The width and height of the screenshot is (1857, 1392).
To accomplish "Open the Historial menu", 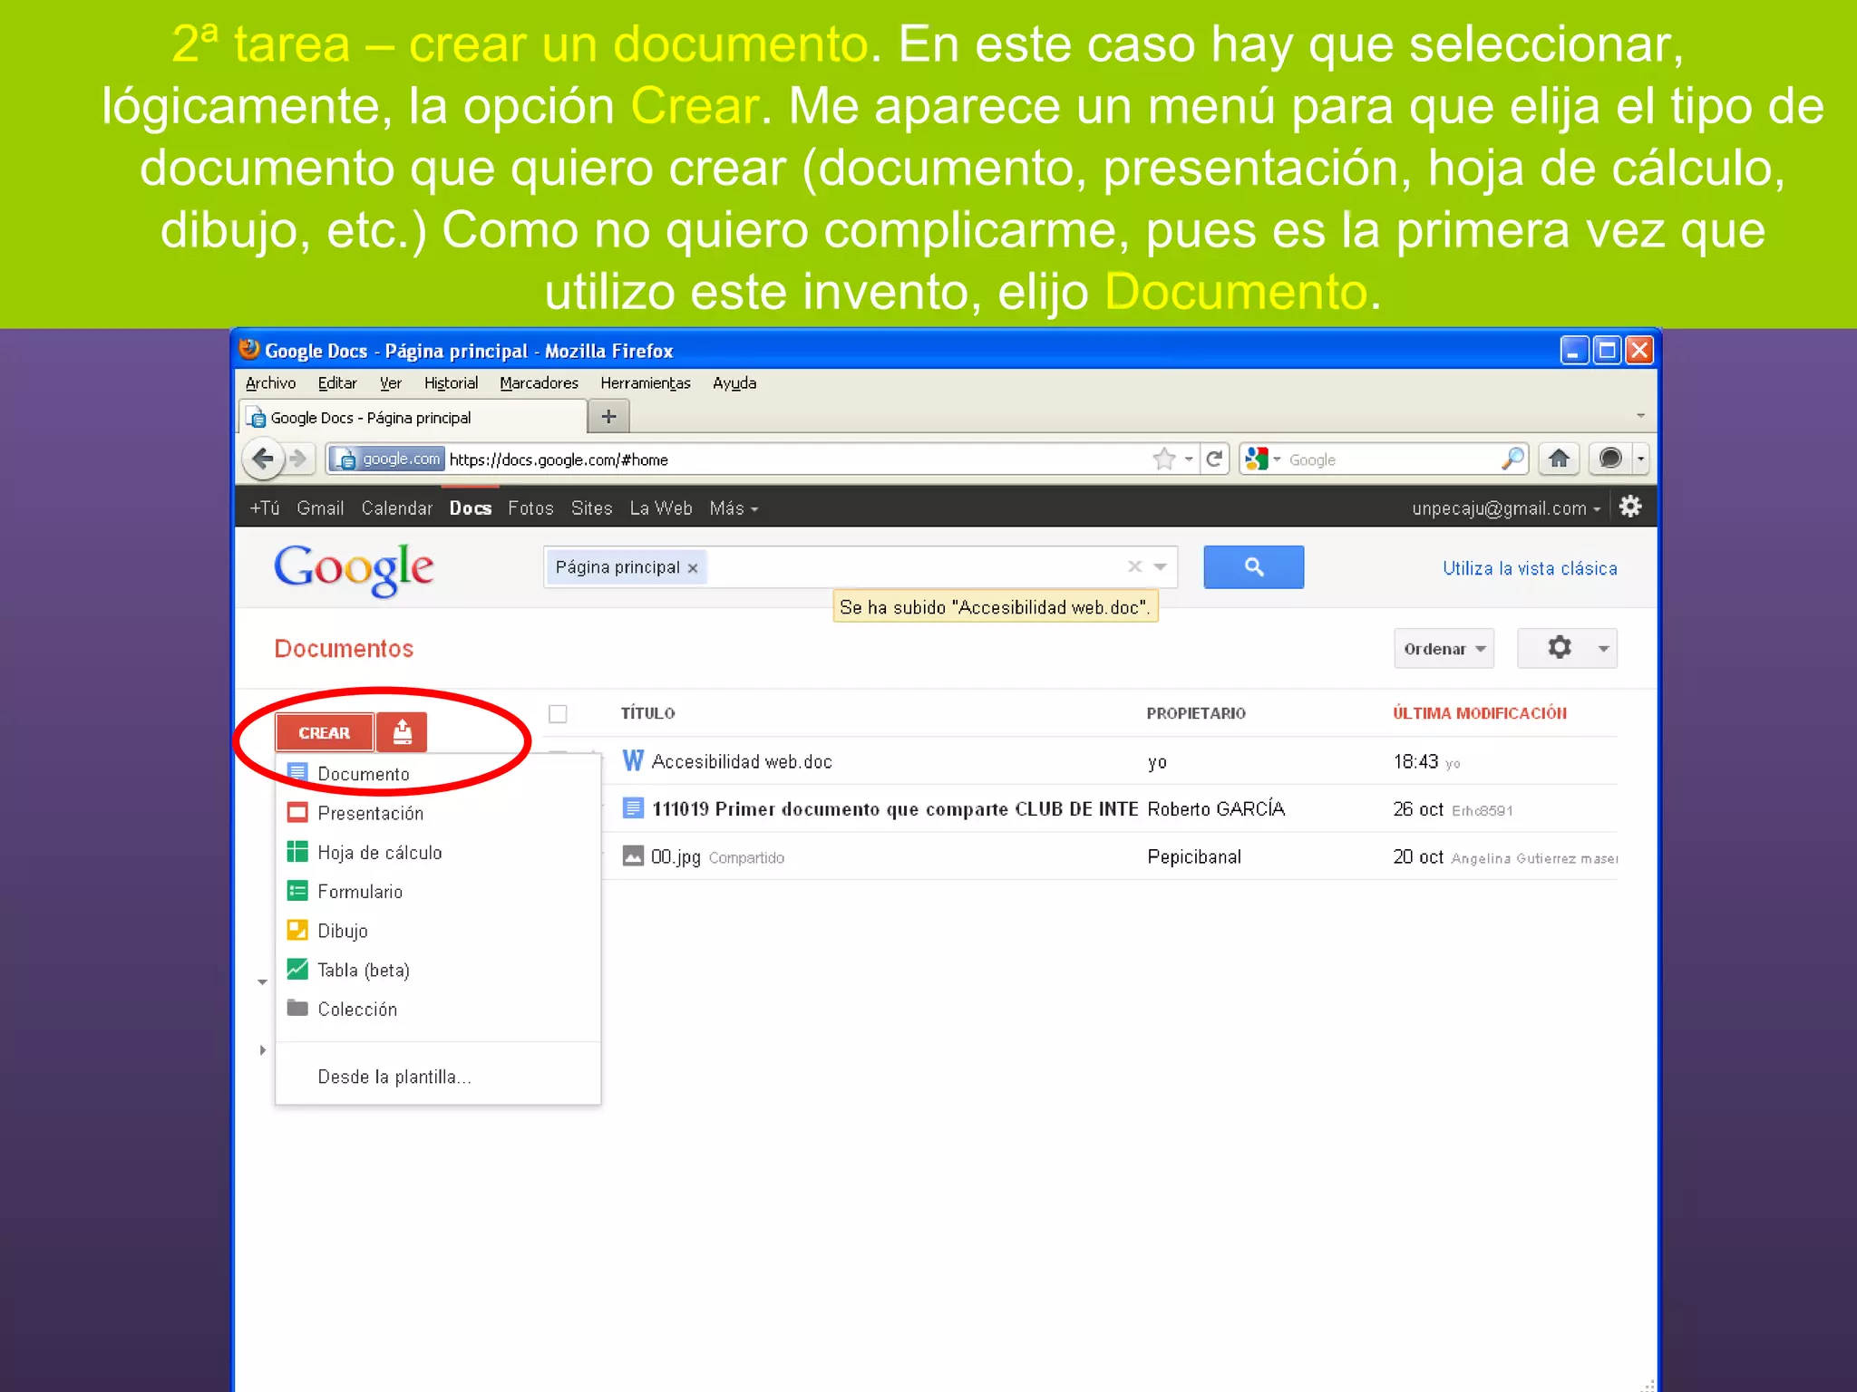I will click(x=451, y=383).
